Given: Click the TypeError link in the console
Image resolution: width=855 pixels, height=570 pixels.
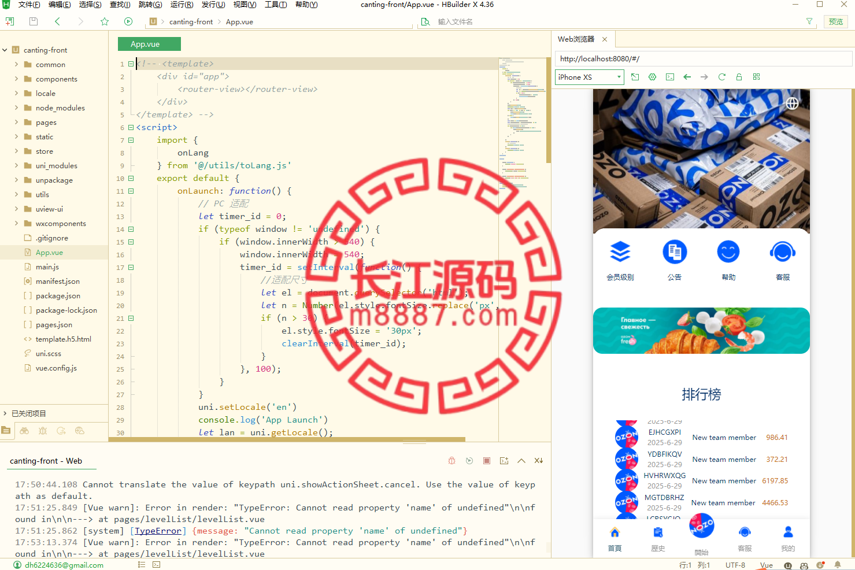Looking at the screenshot, I should [x=158, y=531].
